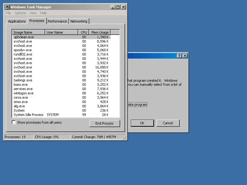Select the services.exe process

pos(61,89)
